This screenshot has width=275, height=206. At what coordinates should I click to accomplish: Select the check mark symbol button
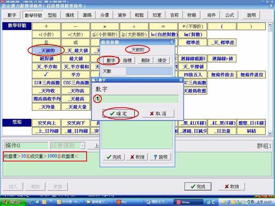(x=46, y=74)
